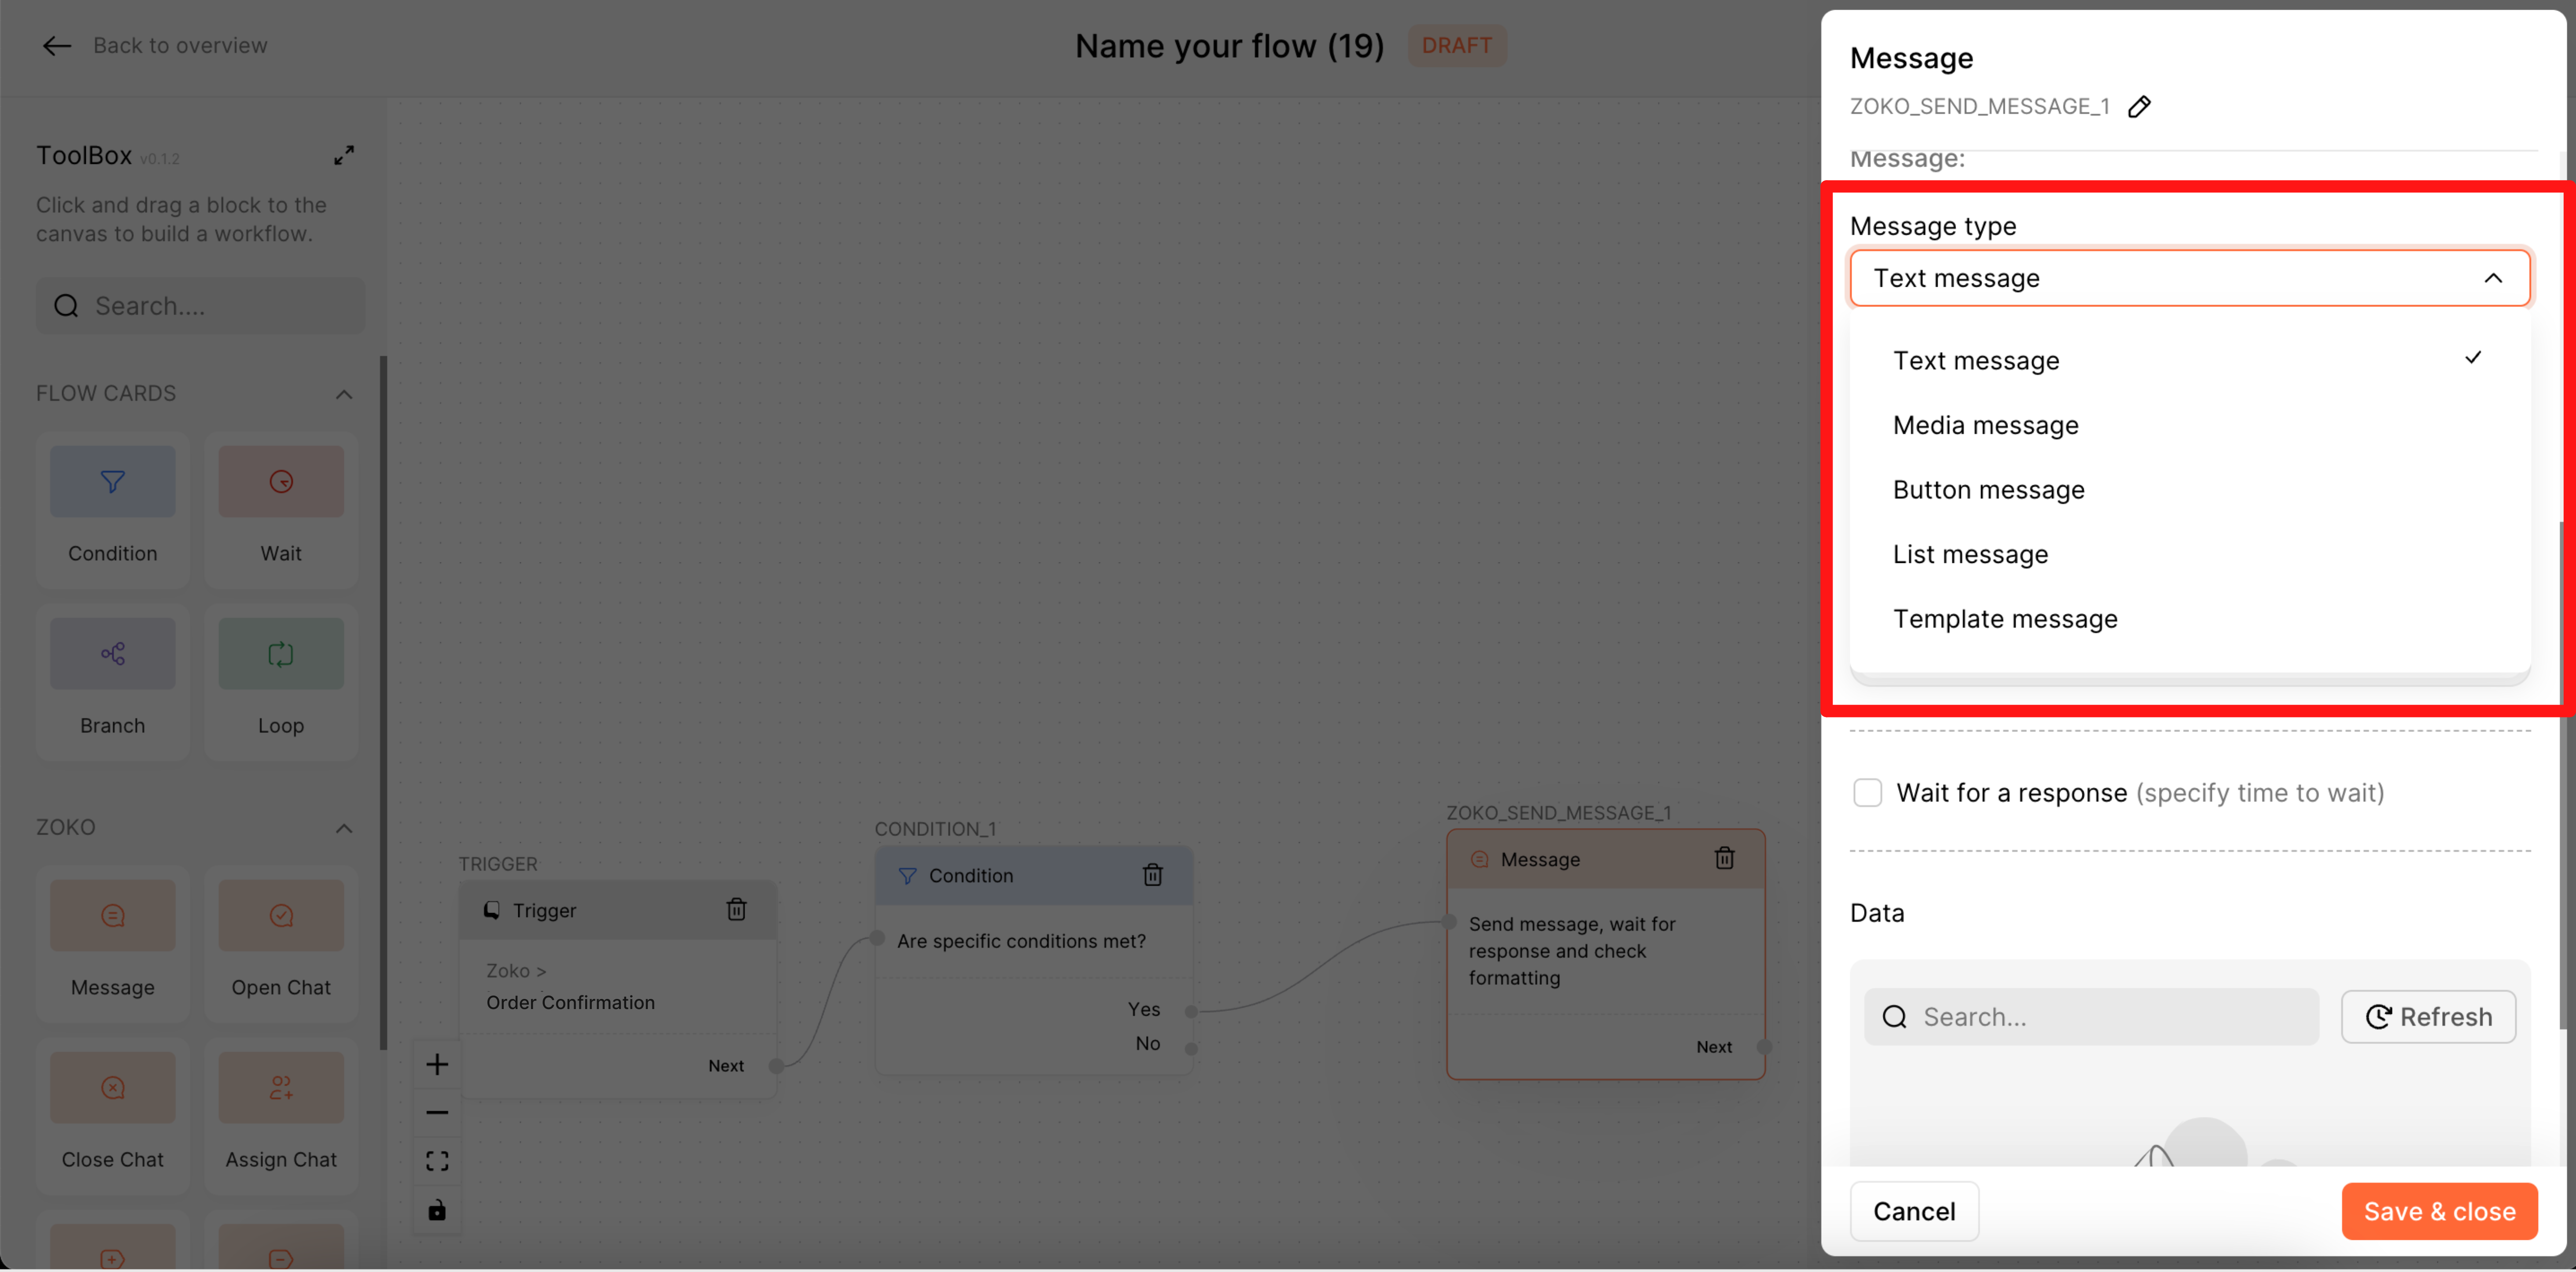Click the ToolBox sidebar scrollbar
Screen dimensions: 2576x1272
click(x=383, y=703)
